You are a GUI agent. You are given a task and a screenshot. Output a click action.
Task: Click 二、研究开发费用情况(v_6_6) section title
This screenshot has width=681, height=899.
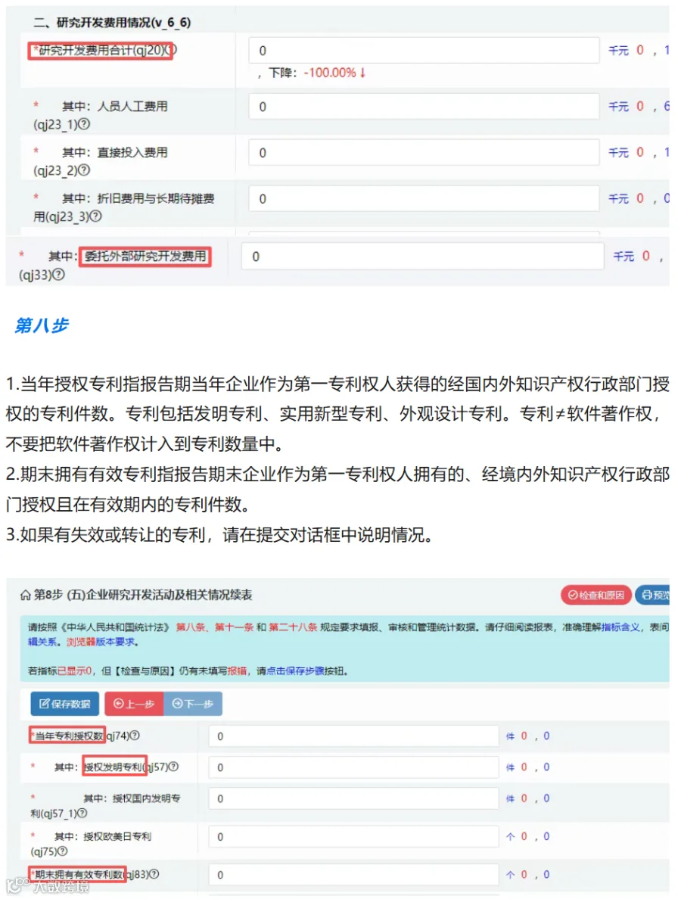(112, 23)
